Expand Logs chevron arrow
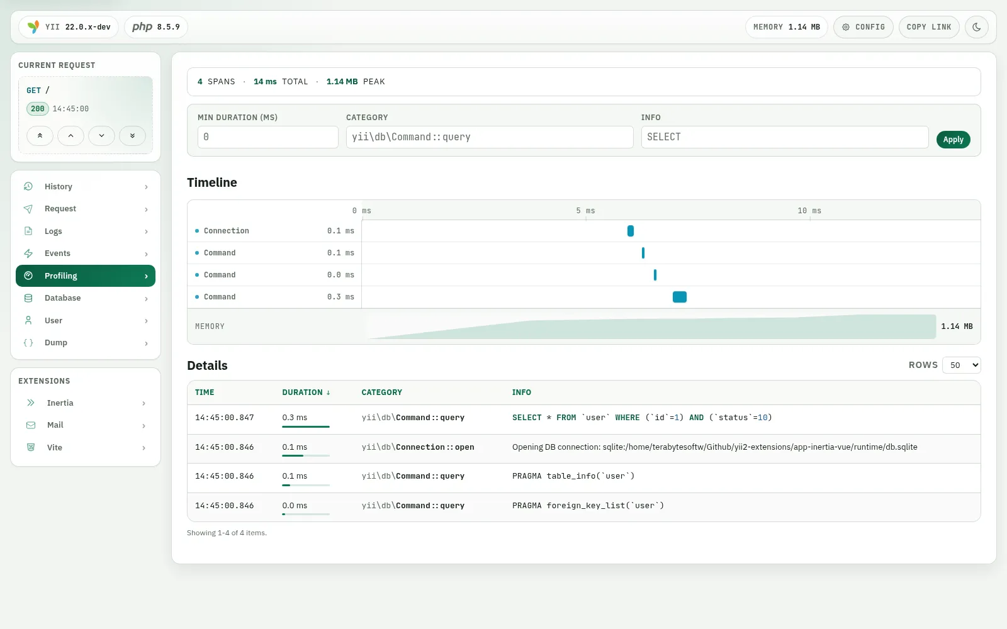 [146, 231]
